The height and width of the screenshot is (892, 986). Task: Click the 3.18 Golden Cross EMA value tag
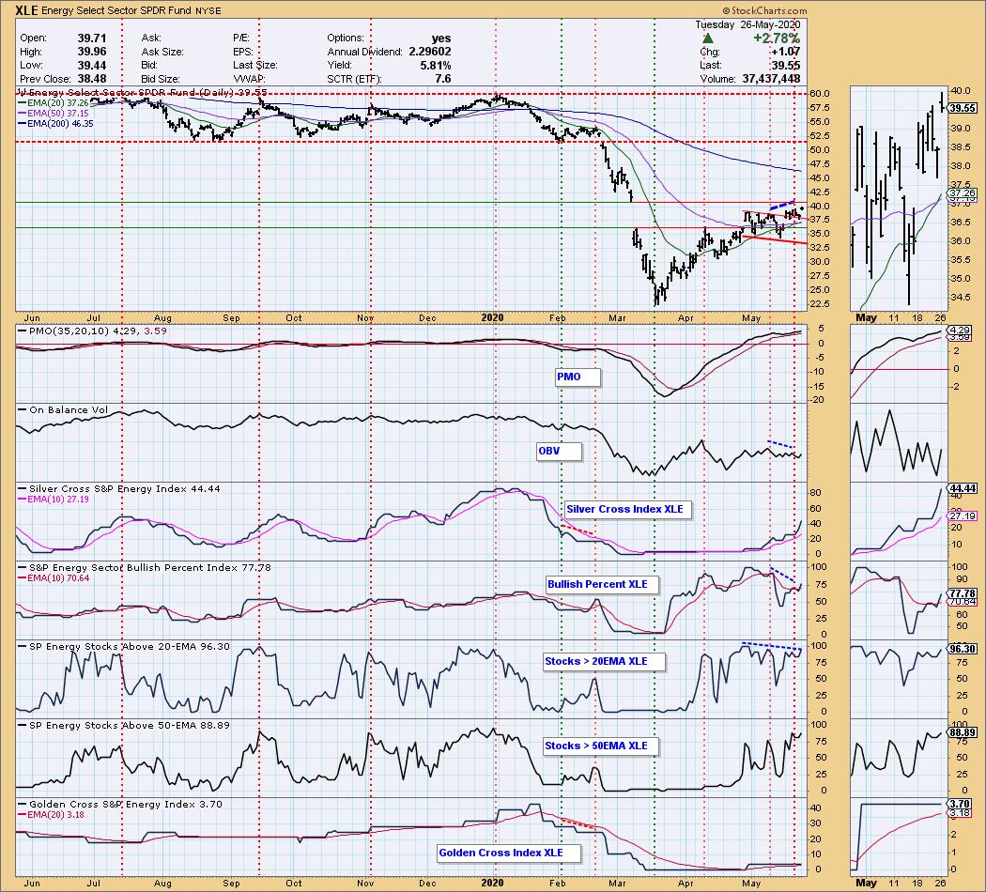coord(960,813)
